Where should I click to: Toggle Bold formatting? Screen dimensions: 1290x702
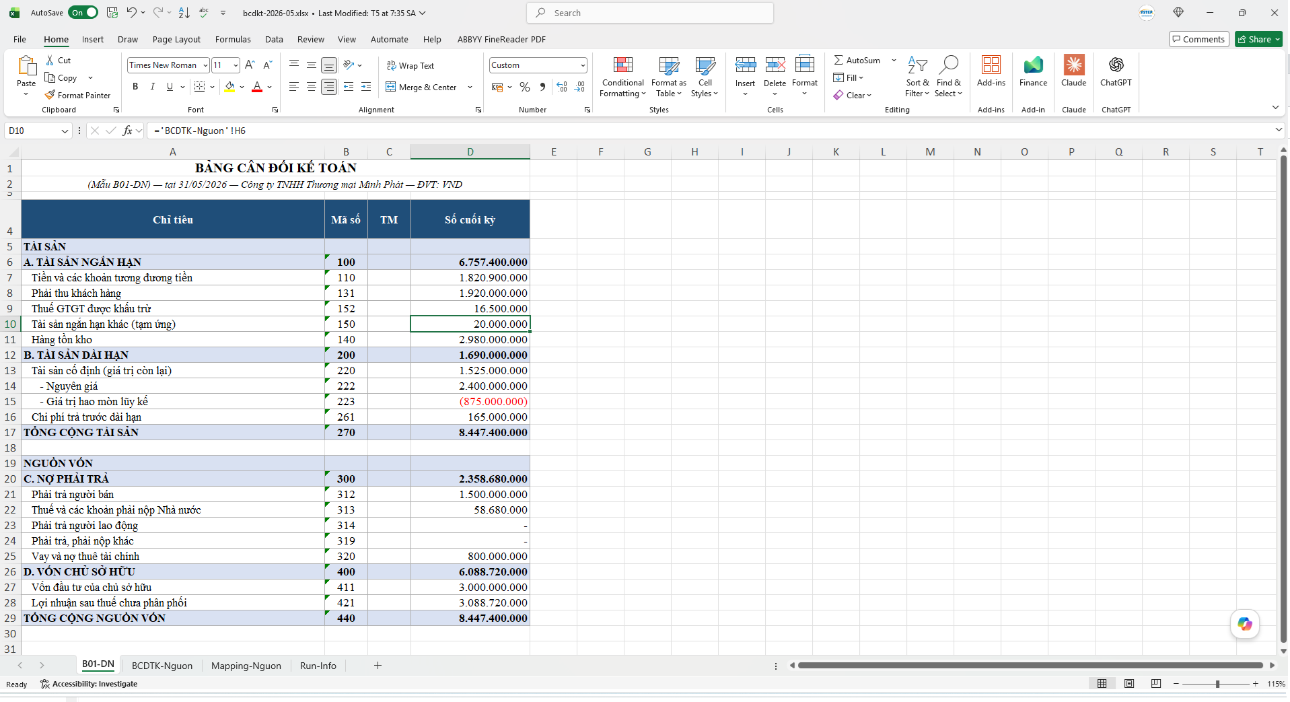click(x=135, y=87)
